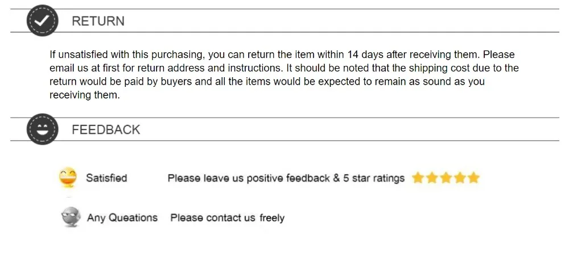Click 'email us at first' text line
Viewport: 569px width, 273px height.
coord(284,68)
